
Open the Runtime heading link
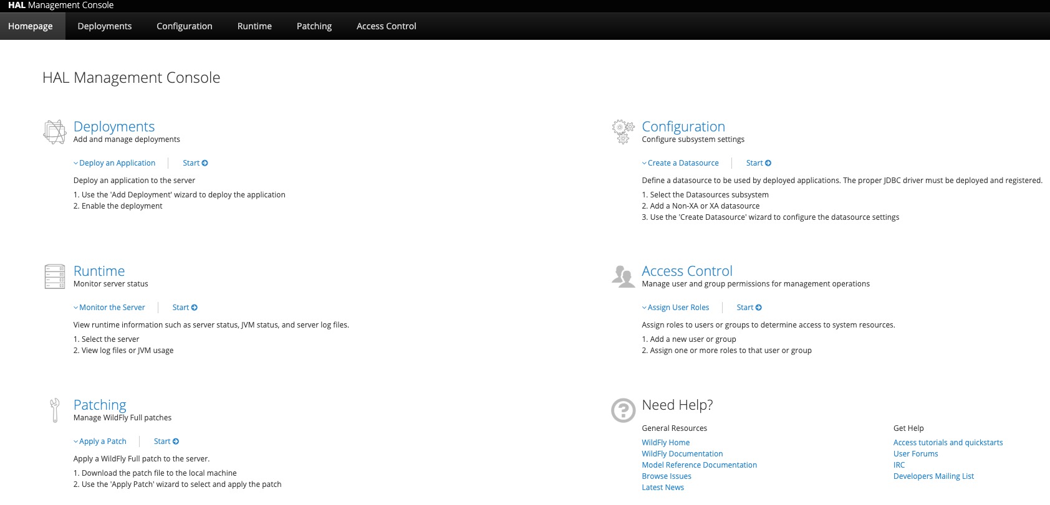(99, 271)
